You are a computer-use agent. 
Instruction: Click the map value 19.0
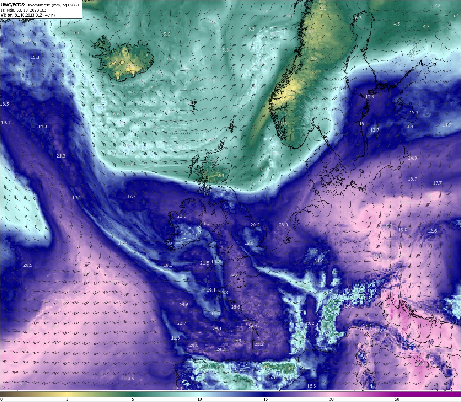click(x=403, y=230)
